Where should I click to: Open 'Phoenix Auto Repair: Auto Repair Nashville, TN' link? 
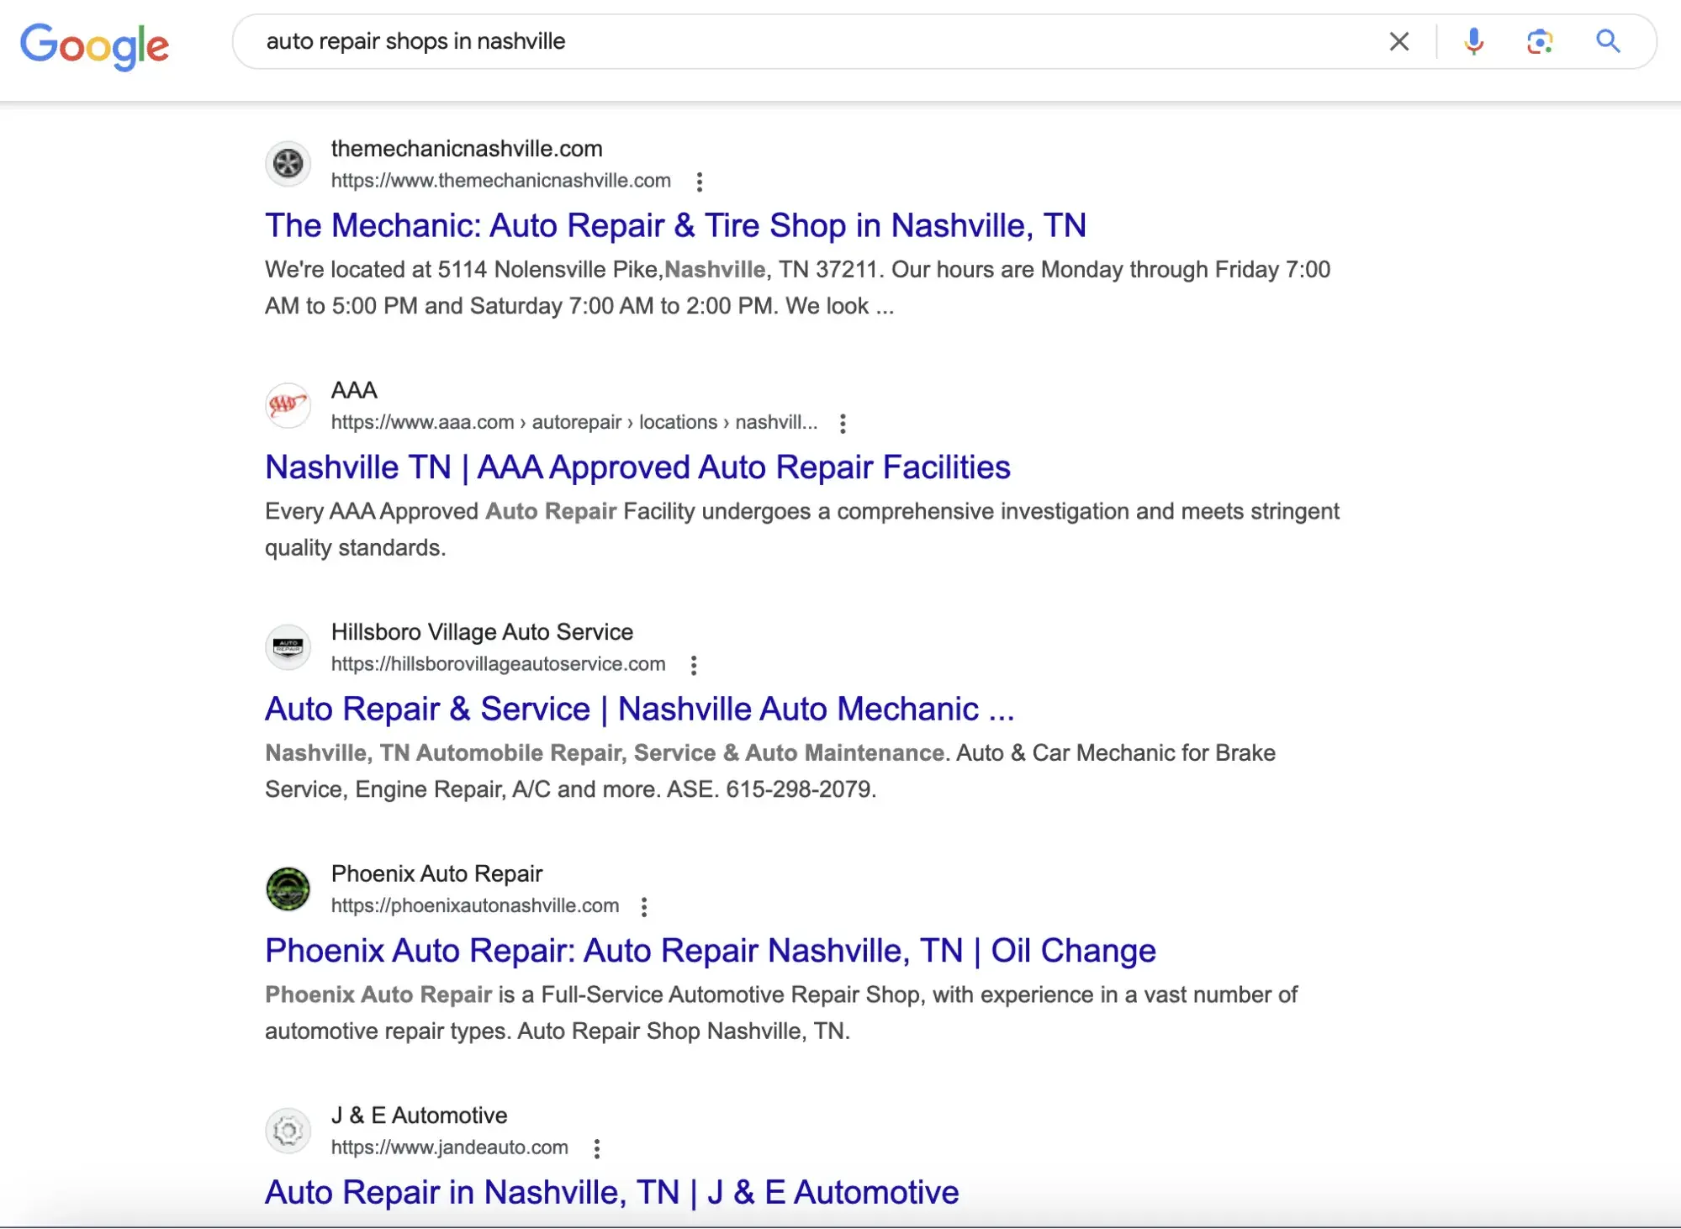tap(711, 951)
